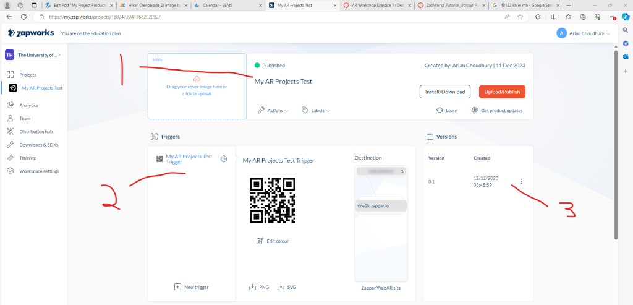The width and height of the screenshot is (633, 305).
Task: Expand The University workspace switcher
Action: 35,55
